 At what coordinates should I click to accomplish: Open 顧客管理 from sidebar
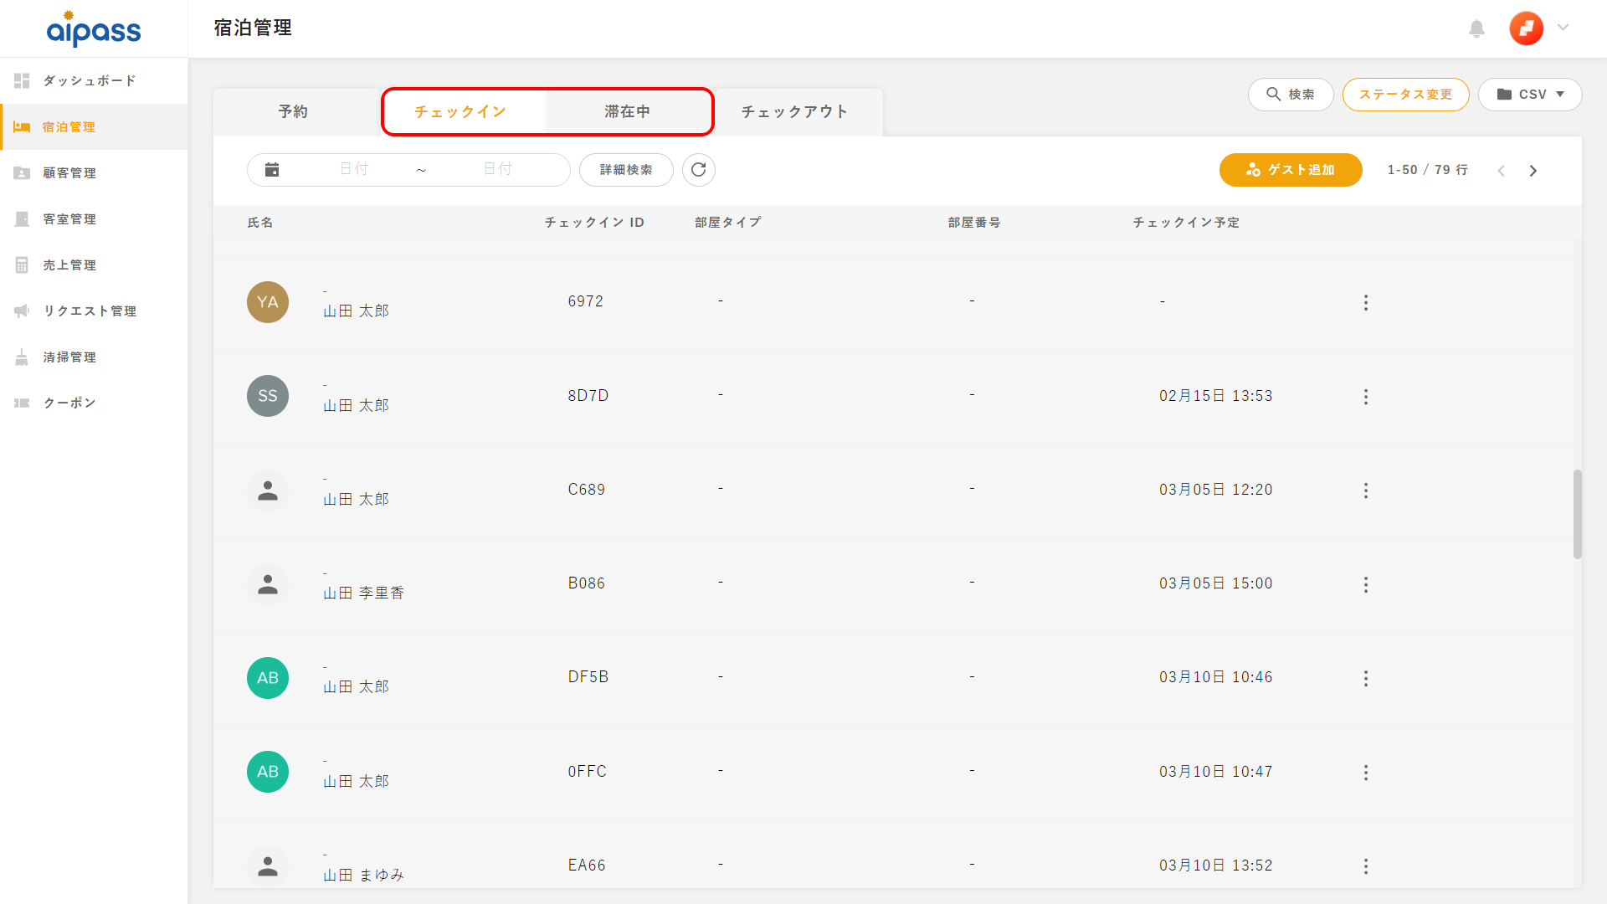[x=94, y=173]
